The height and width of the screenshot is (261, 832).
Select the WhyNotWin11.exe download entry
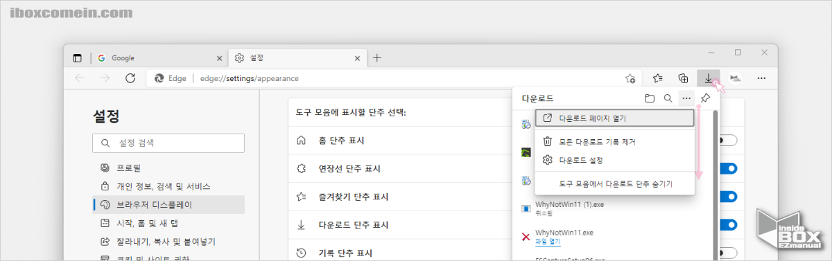613,237
